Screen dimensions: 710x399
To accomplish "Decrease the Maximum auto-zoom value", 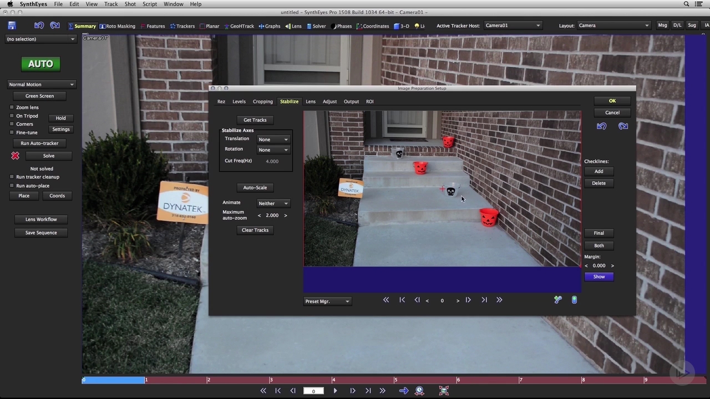I will coord(259,216).
